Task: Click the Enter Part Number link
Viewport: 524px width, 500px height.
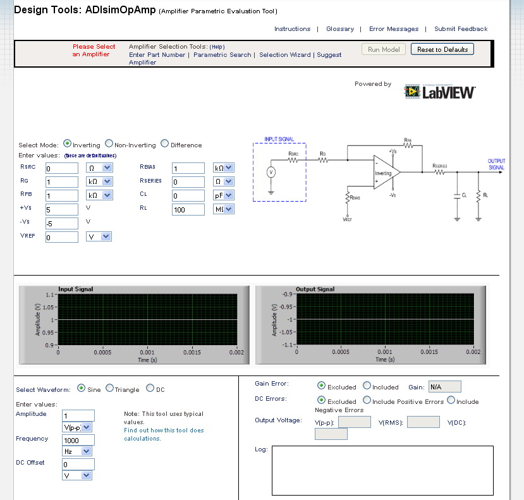Action: tap(157, 55)
